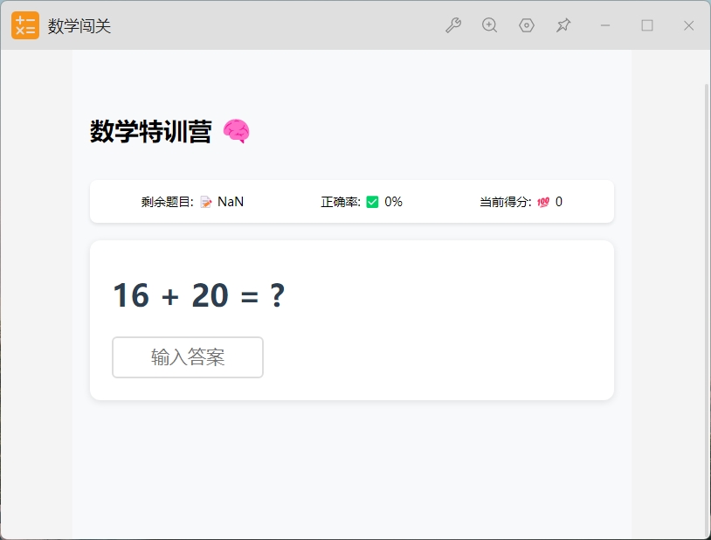The height and width of the screenshot is (540, 711).
Task: Click the orange 数学闯关 app logo
Action: click(25, 25)
